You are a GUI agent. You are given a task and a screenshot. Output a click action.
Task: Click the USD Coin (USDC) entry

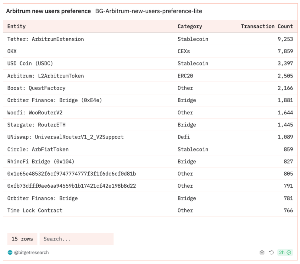(30, 64)
